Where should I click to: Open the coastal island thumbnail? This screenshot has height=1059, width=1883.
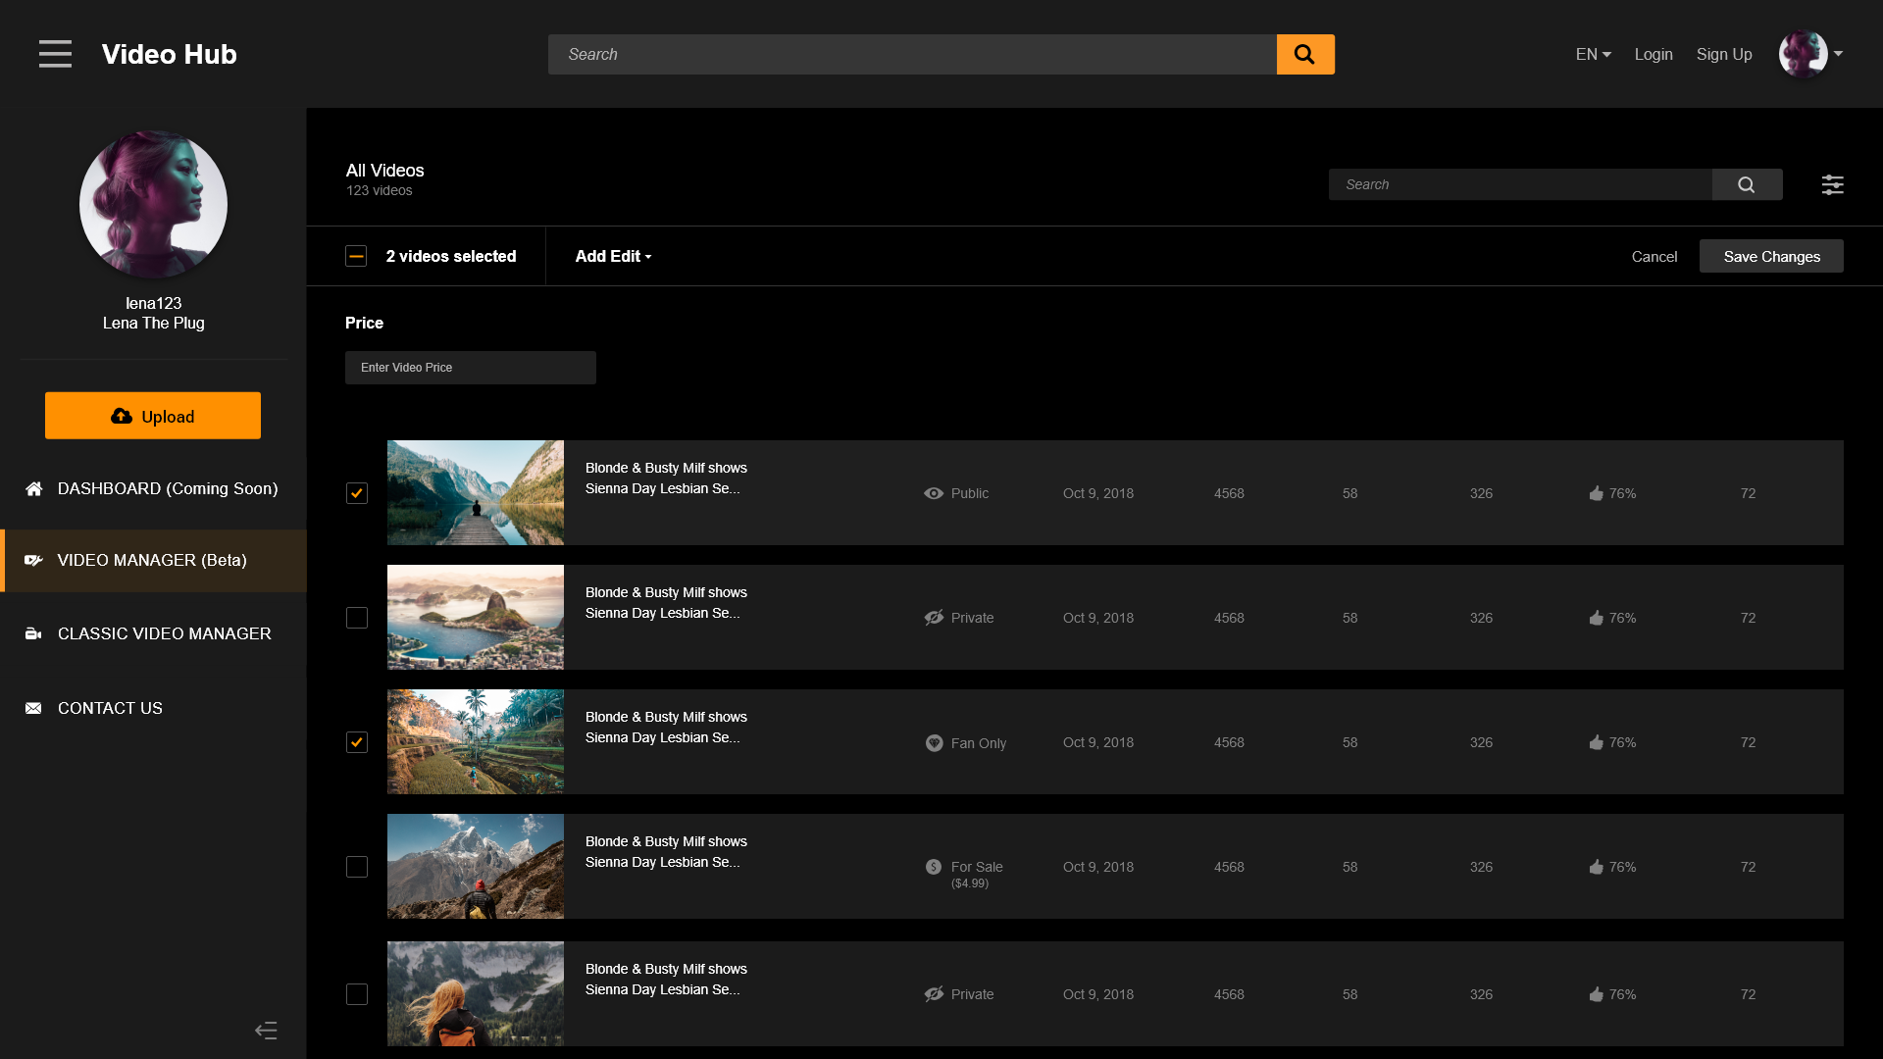pyautogui.click(x=476, y=617)
